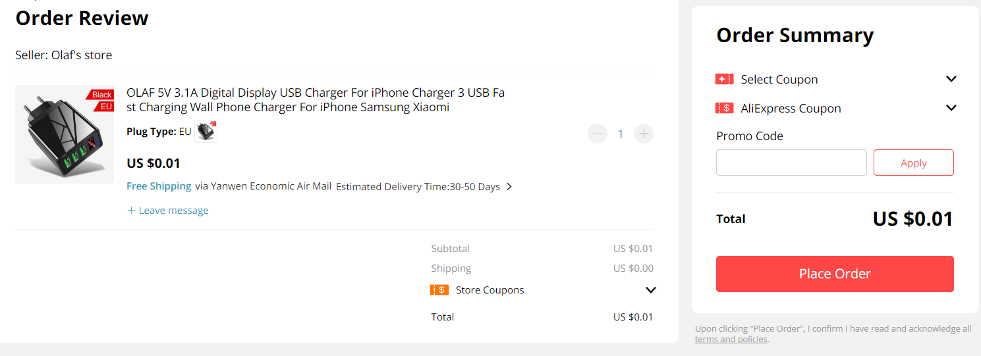Expand the Store Coupons chevron
The height and width of the screenshot is (356, 981).
point(651,290)
